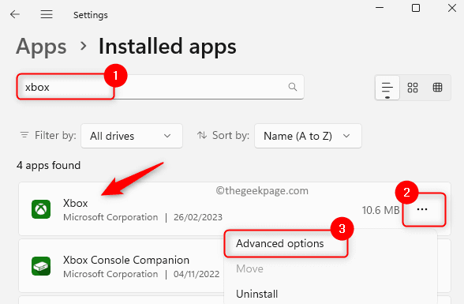The height and width of the screenshot is (304, 464).
Task: Close the Settings window
Action: click(452, 8)
